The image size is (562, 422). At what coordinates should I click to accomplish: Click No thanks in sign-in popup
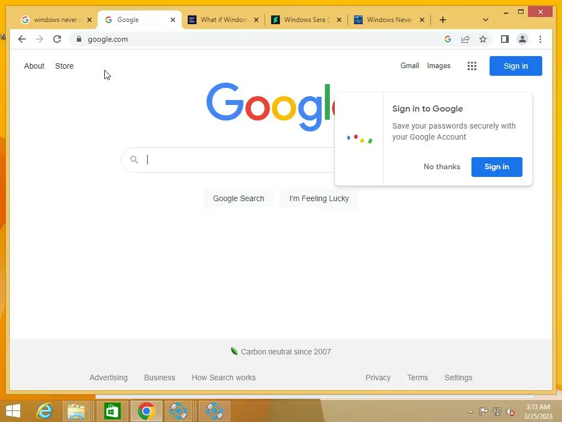click(442, 166)
